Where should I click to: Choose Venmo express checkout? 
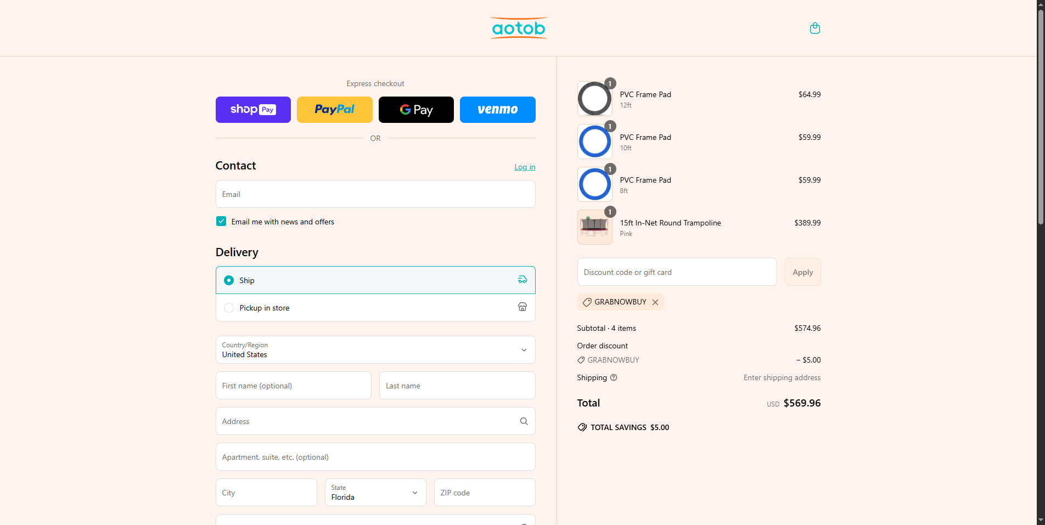coord(498,110)
